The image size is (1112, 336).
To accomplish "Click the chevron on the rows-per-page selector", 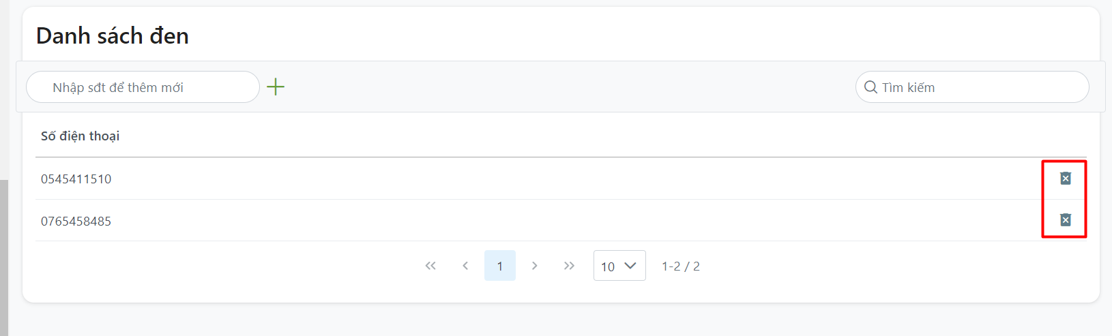I will pyautogui.click(x=630, y=266).
